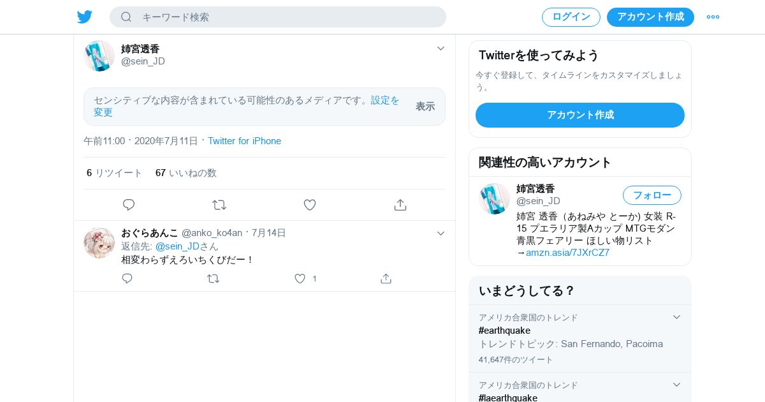Viewport: 765px width, 402px height.
Task: Open the amzn.asia/7JXrCZ7 link
Action: (x=567, y=253)
